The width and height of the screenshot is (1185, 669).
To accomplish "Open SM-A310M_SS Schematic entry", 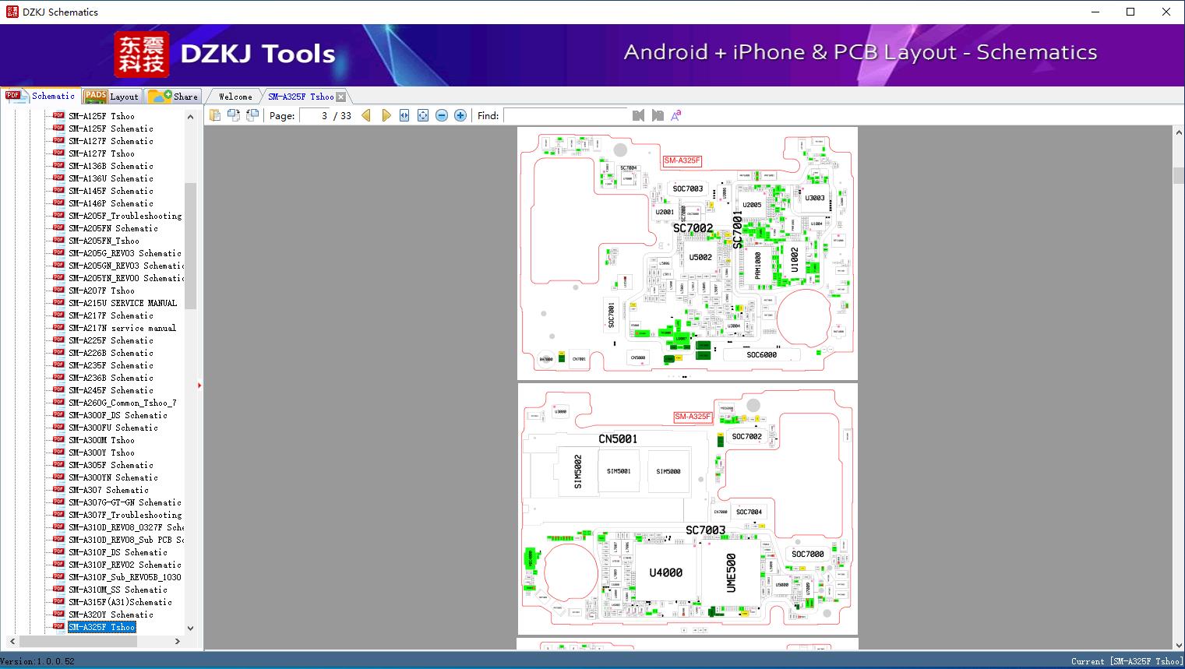I will 118,590.
